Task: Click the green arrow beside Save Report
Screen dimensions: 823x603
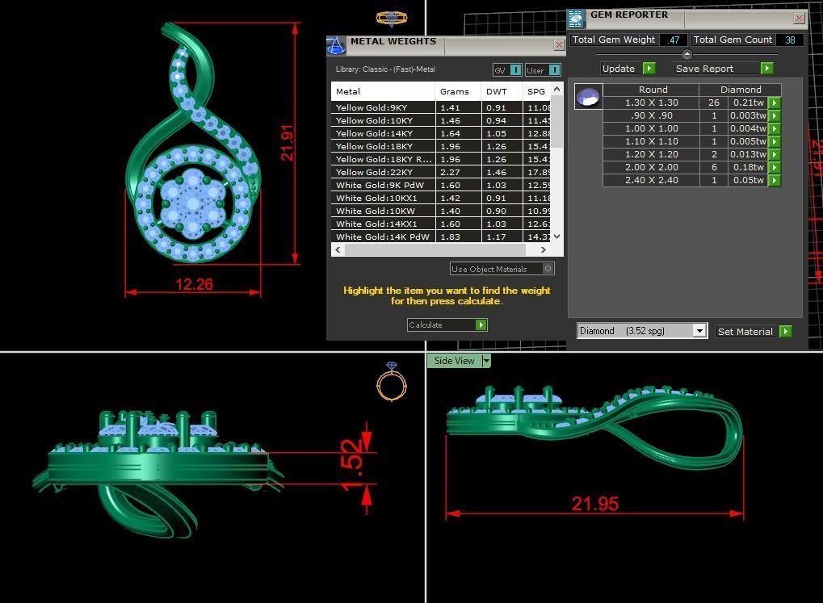Action: pyautogui.click(x=766, y=69)
